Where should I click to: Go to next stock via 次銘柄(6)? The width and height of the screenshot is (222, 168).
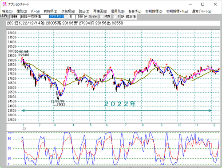68,11
